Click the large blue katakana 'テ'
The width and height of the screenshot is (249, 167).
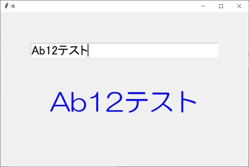tap(137, 102)
